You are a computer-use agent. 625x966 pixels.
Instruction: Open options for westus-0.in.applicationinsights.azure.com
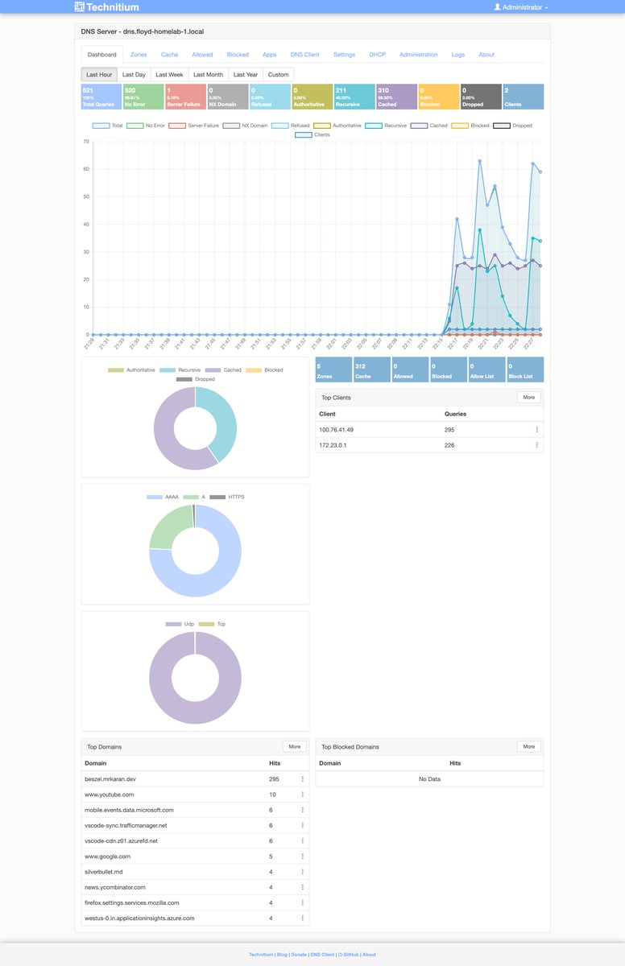coord(302,918)
